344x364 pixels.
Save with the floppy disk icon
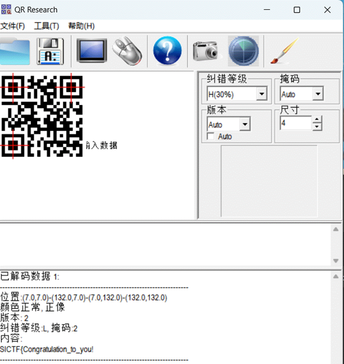(x=50, y=51)
